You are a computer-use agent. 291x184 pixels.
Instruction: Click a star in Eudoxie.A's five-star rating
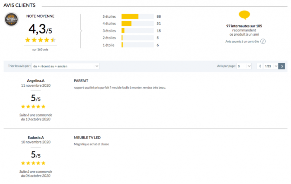[33, 163]
